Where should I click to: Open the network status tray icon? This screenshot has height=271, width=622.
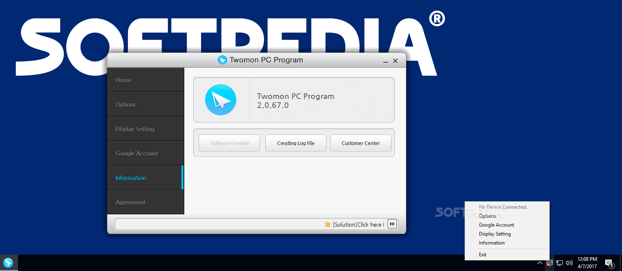coord(559,263)
